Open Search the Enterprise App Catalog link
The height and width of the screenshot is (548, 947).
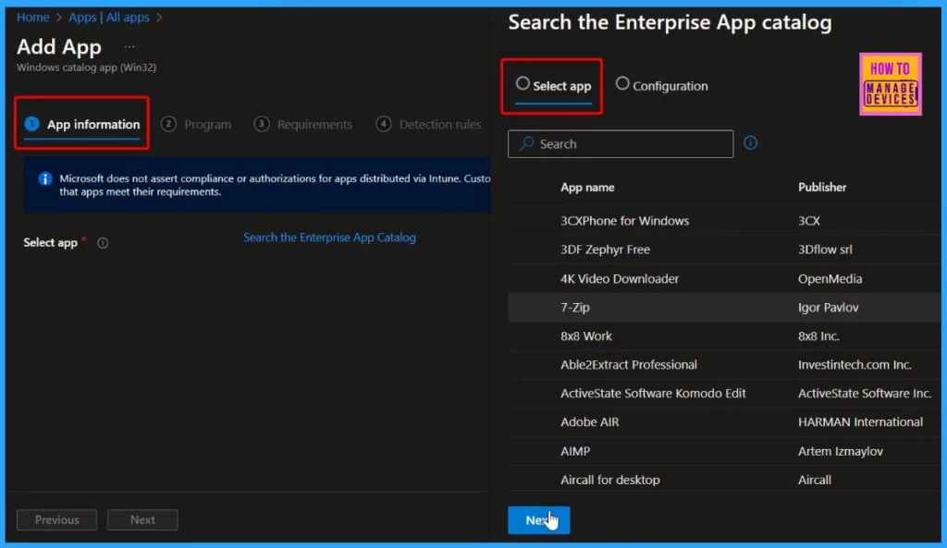pyautogui.click(x=330, y=237)
